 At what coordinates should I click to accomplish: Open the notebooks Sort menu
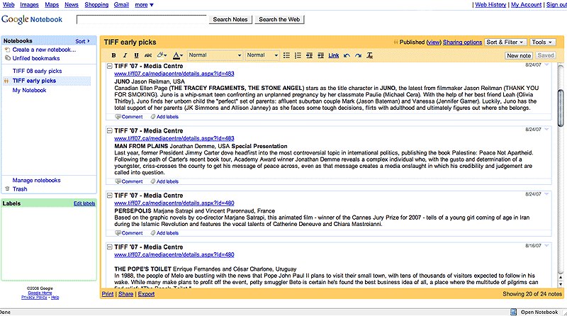click(82, 41)
